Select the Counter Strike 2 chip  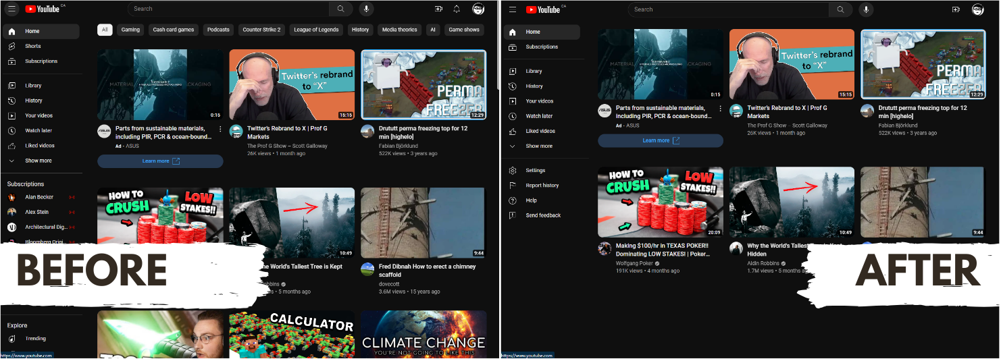(x=262, y=30)
